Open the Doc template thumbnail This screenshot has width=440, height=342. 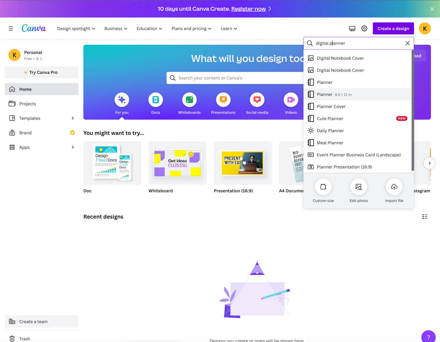[112, 163]
